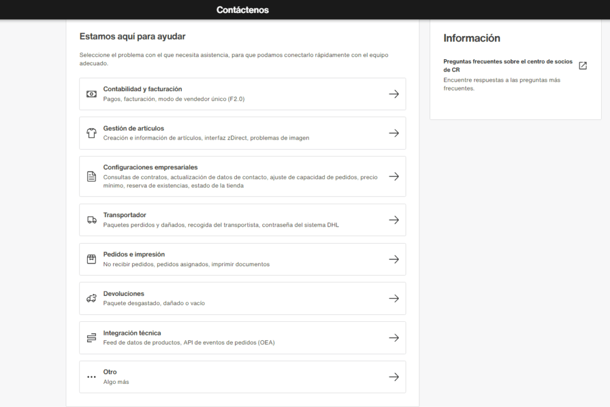Click the stacked feed icon for Integración técnica
610x407 pixels.
(x=91, y=337)
